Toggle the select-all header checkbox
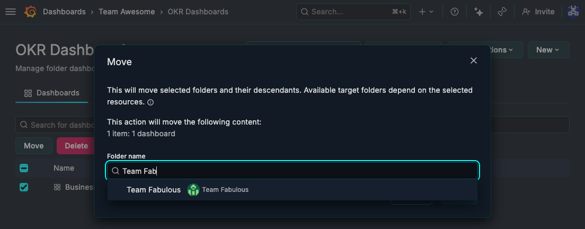The height and width of the screenshot is (229, 585). point(24,169)
